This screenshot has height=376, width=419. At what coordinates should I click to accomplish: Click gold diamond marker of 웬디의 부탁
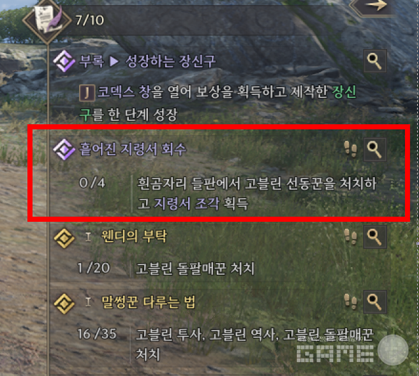tap(64, 237)
